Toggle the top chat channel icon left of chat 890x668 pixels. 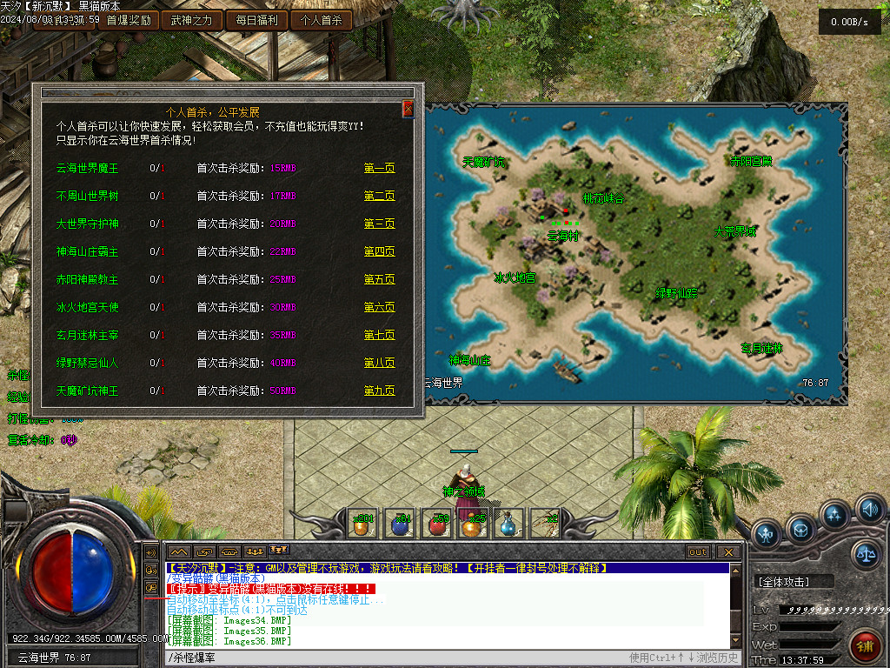point(151,552)
